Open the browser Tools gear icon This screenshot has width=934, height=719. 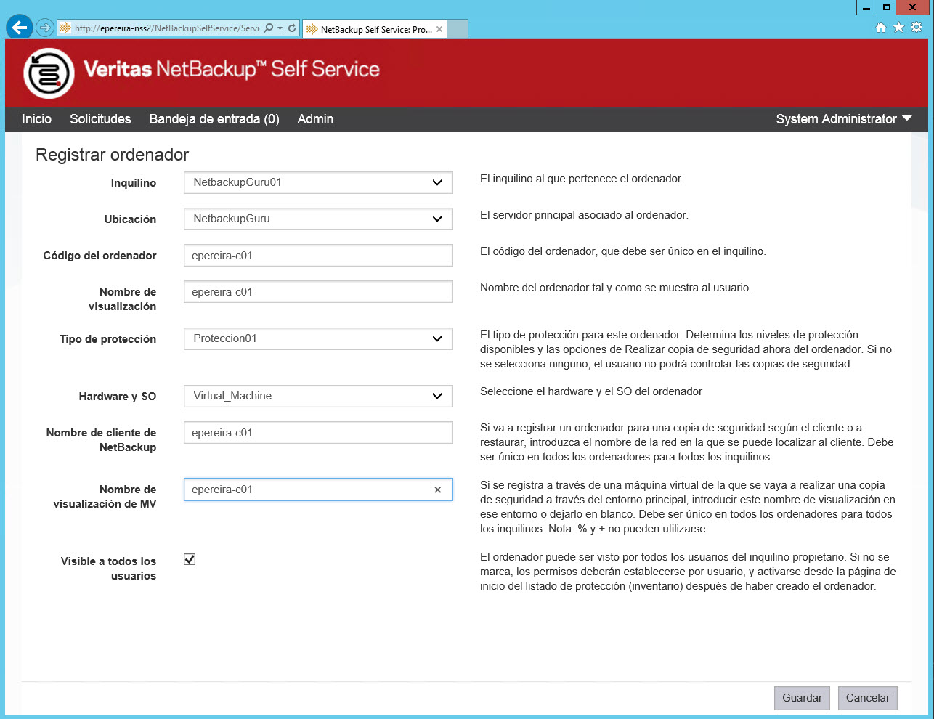(x=917, y=28)
